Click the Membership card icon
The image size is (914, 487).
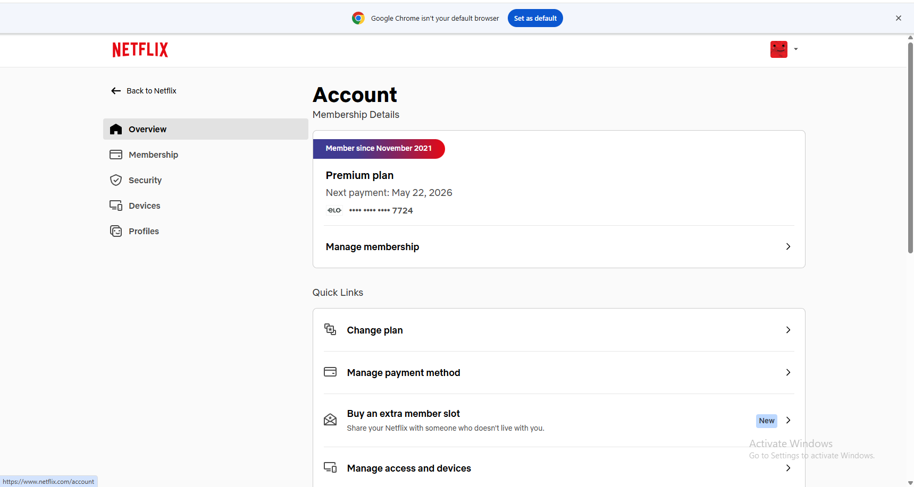pyautogui.click(x=116, y=155)
